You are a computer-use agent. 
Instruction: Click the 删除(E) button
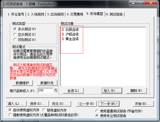point(136,91)
